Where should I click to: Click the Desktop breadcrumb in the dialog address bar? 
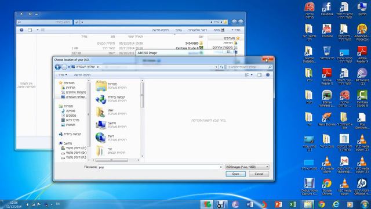[85, 67]
